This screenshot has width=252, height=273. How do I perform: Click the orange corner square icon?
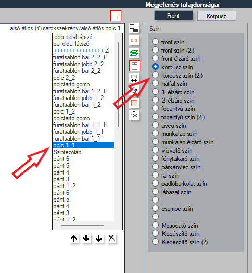(x=134, y=103)
